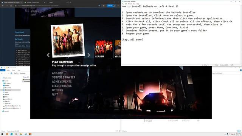
Task: Click Notepad step 8 'Reopen your game'
Action: (135, 34)
